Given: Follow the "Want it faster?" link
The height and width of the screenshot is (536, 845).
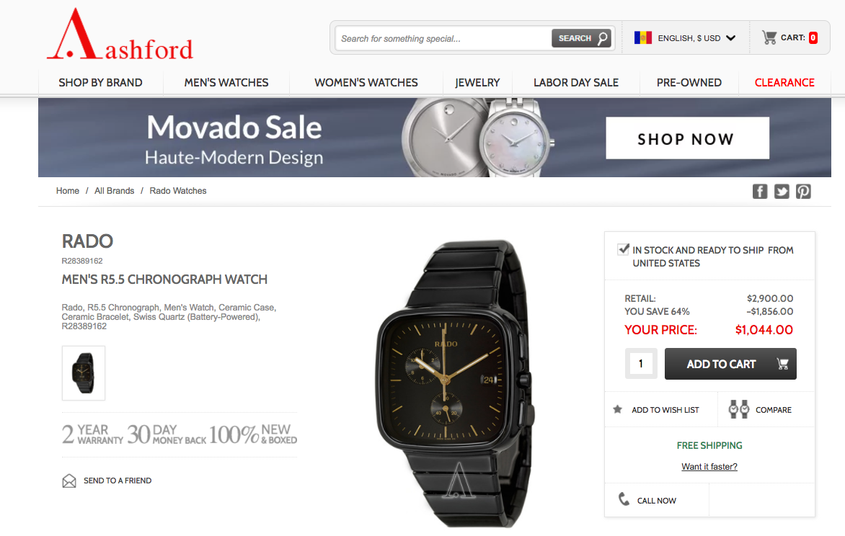Looking at the screenshot, I should tap(709, 467).
